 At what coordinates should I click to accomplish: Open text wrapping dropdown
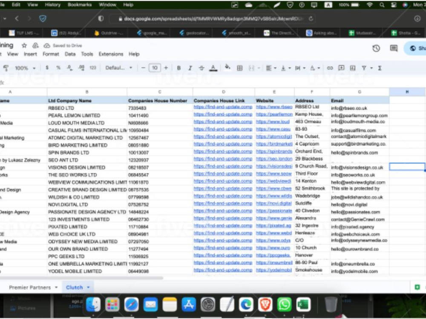tap(300, 68)
